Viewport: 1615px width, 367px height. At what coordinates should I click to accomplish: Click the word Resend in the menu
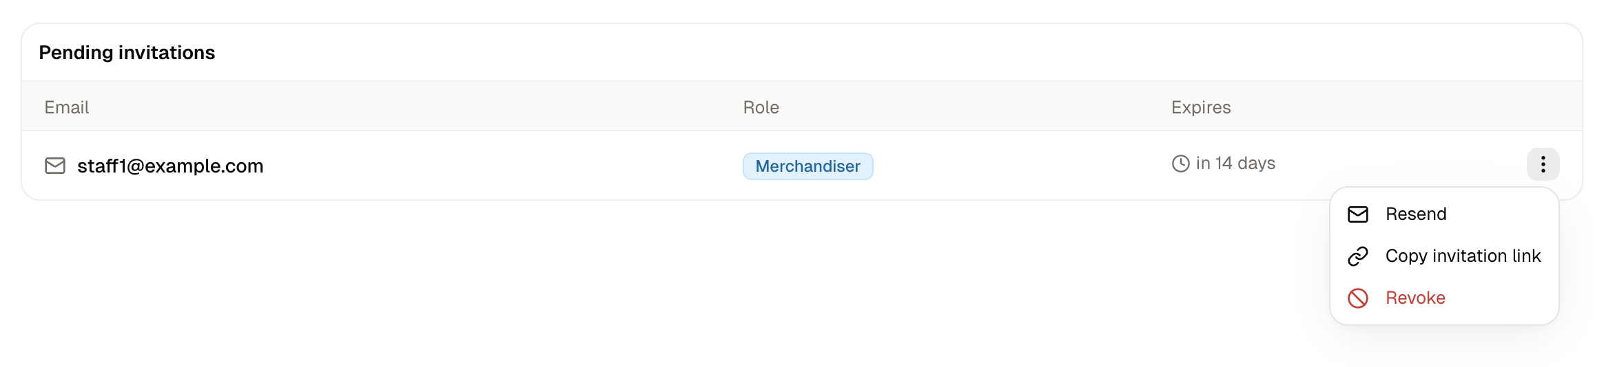point(1416,214)
